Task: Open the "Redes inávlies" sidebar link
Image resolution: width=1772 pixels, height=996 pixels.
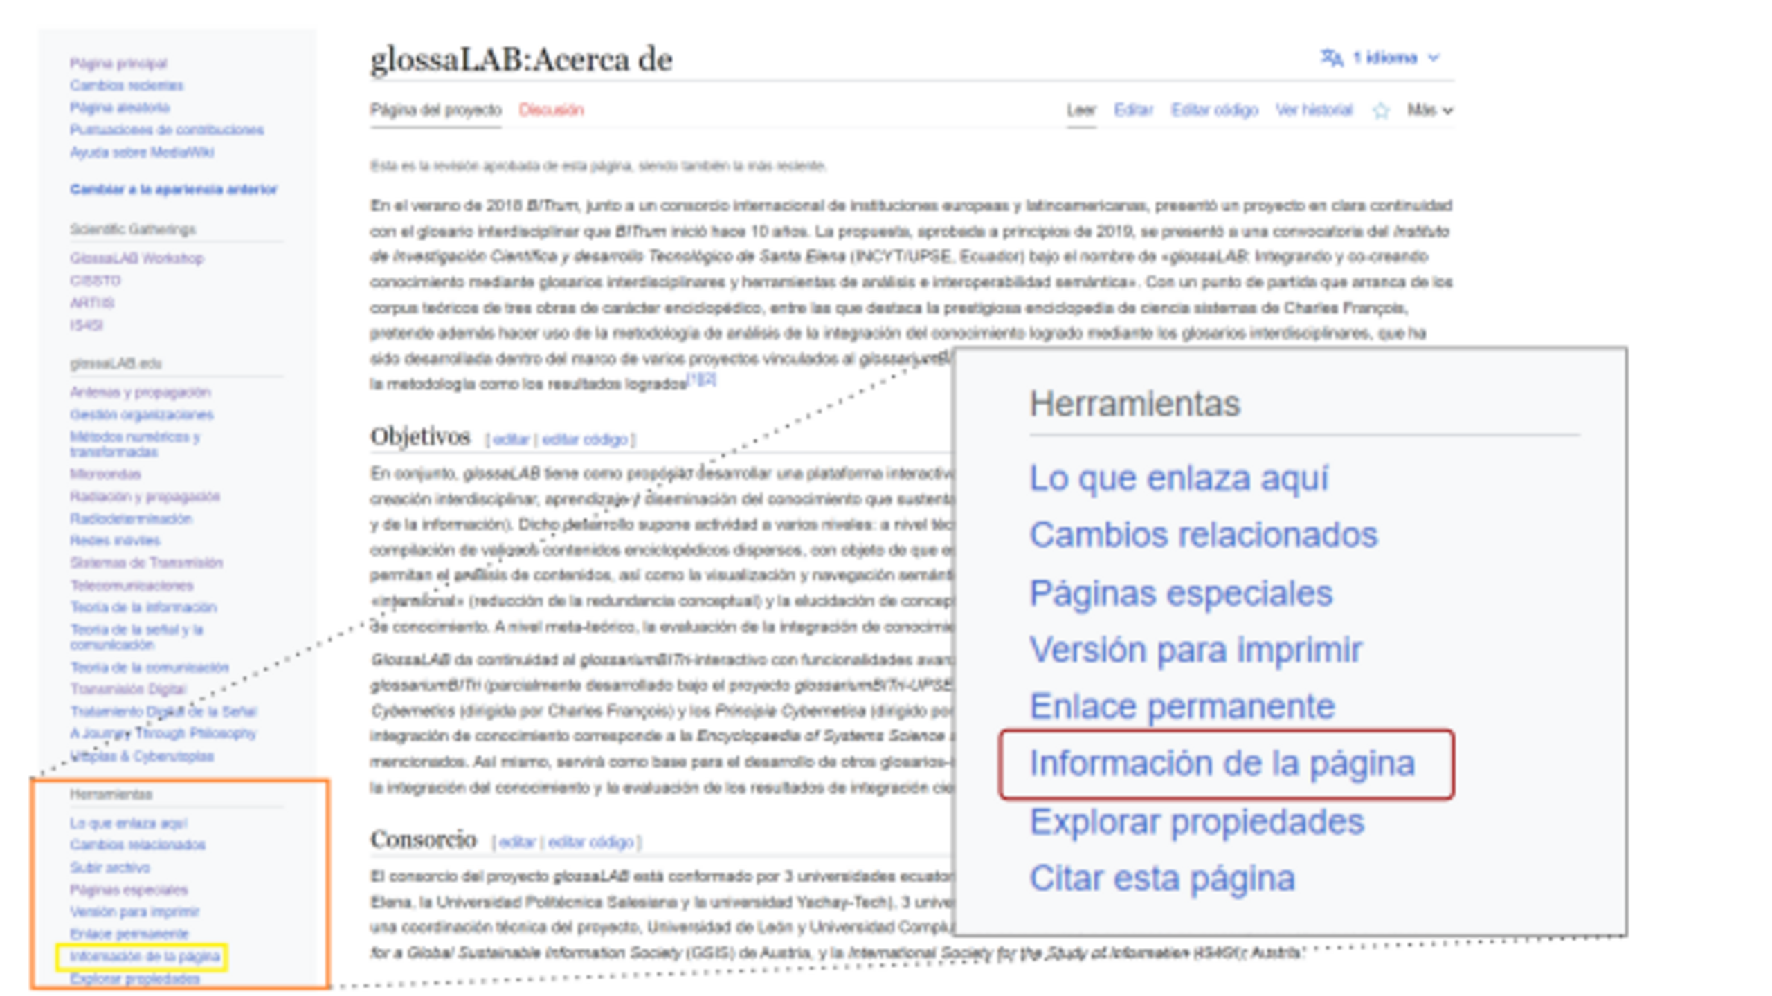Action: (115, 540)
